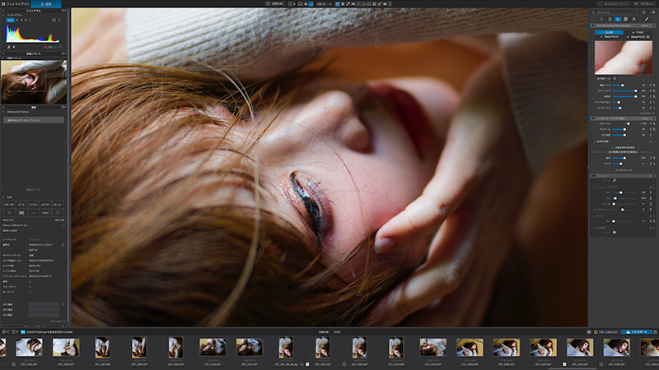Select the crop tool in top toolbar
659x370 pixels.
tap(343, 4)
